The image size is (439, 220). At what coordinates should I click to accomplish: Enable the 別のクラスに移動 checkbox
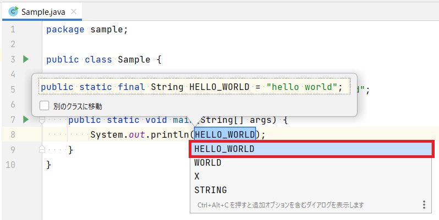pos(44,106)
